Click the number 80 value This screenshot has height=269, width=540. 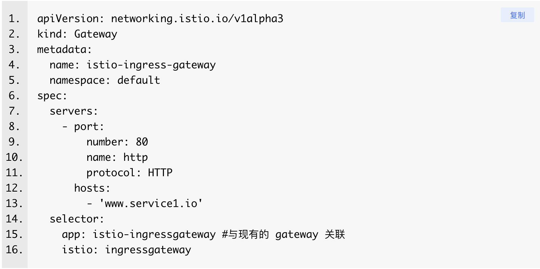(x=142, y=142)
